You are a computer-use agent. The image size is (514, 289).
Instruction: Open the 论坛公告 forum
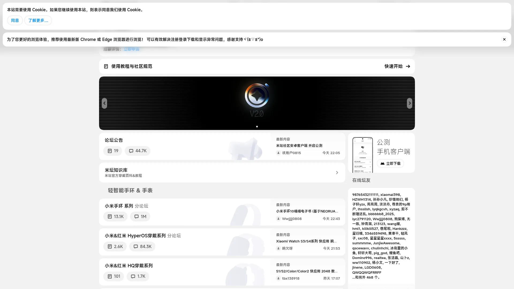114,140
